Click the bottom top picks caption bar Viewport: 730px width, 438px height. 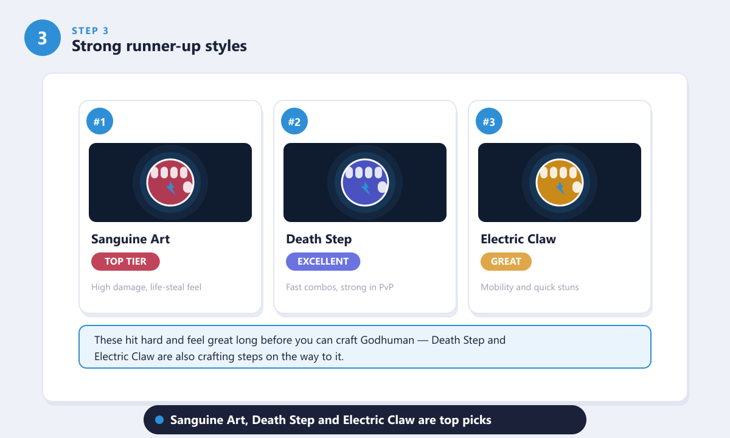pos(365,420)
